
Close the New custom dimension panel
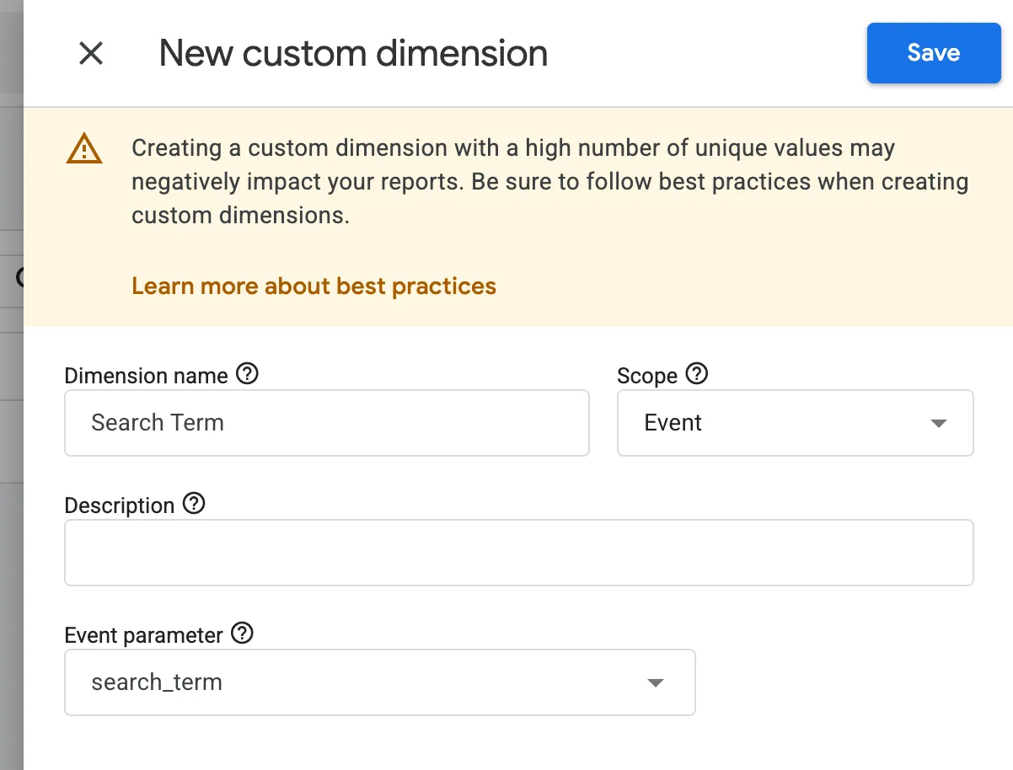point(90,53)
